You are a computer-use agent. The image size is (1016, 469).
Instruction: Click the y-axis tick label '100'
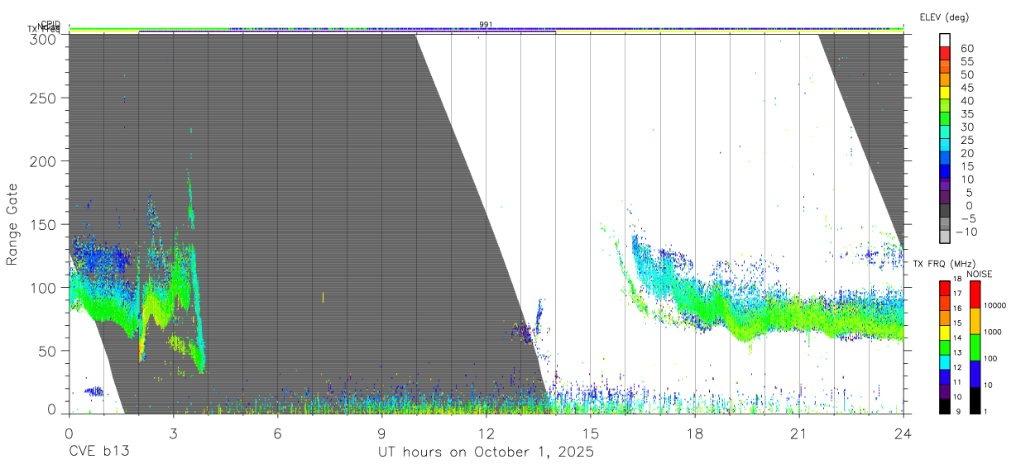[42, 288]
